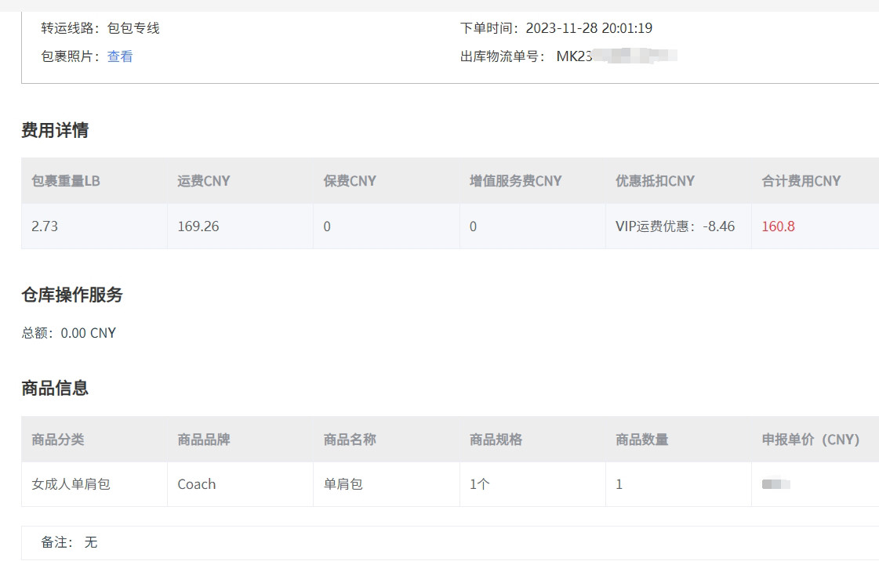The height and width of the screenshot is (561, 879).
Task: Select the 商品品牌 value Coach
Action: [x=196, y=484]
